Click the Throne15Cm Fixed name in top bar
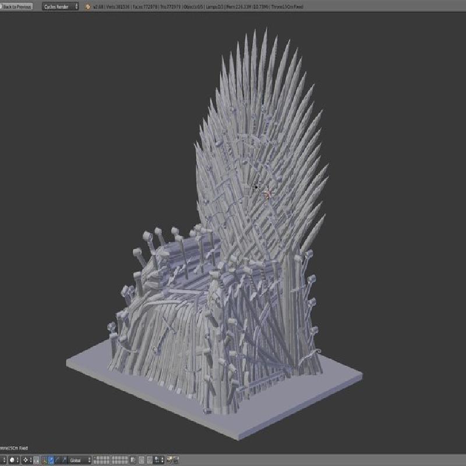This screenshot has width=466, height=466. [x=287, y=6]
